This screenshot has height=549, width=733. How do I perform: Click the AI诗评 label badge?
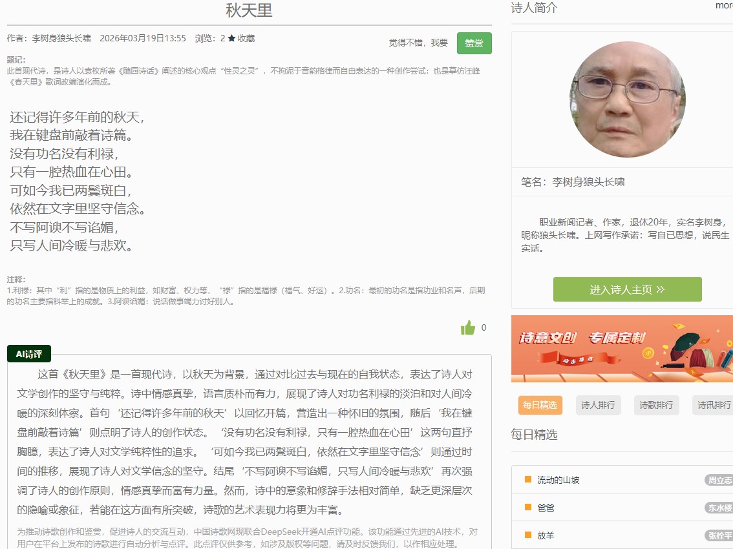pos(29,354)
